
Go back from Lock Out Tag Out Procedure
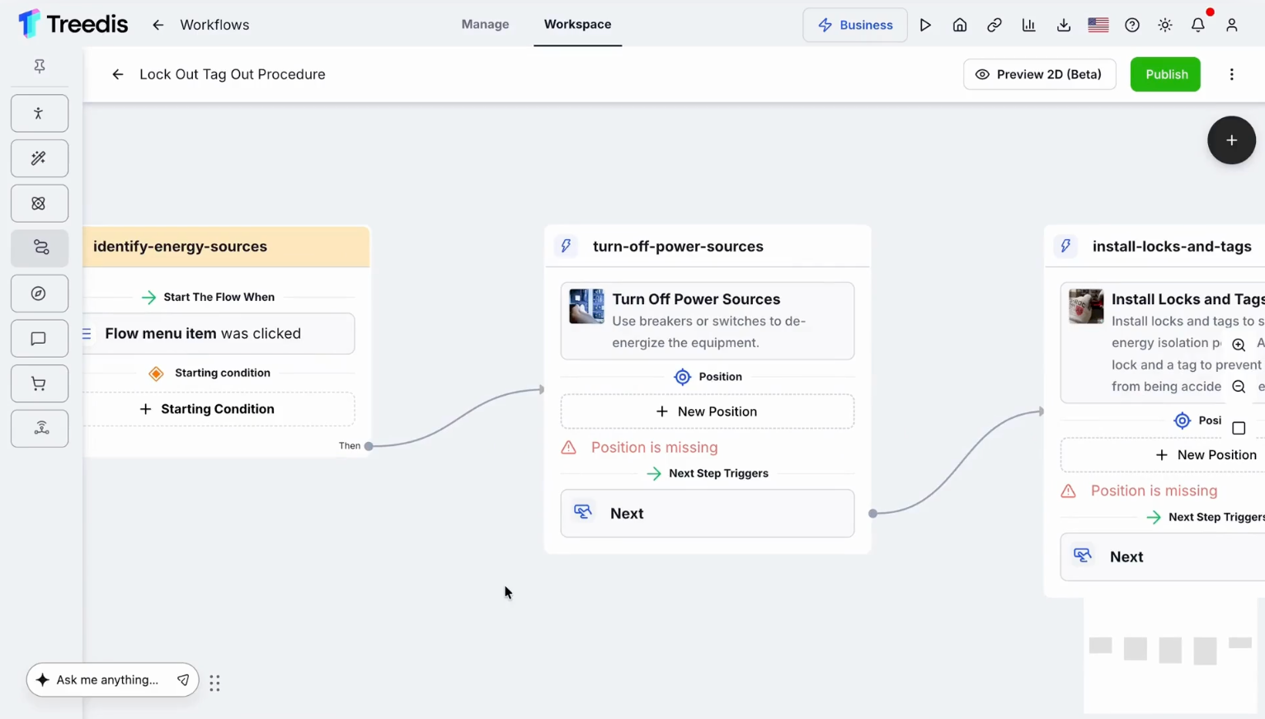(x=117, y=74)
